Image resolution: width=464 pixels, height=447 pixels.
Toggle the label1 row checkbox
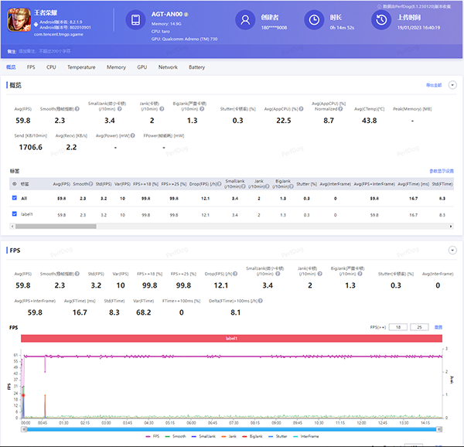15,214
